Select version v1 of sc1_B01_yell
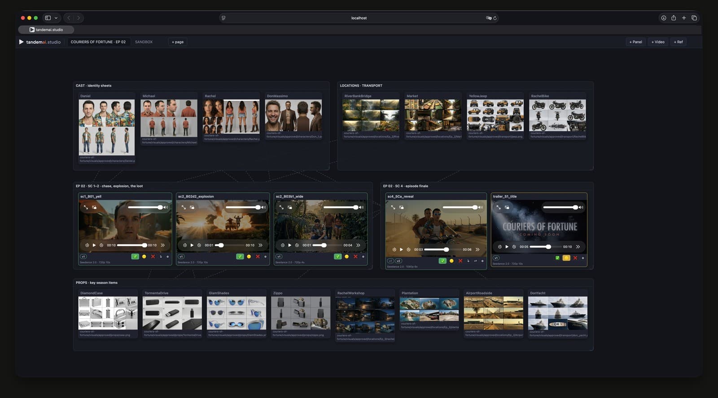Image resolution: width=718 pixels, height=398 pixels. point(83,256)
